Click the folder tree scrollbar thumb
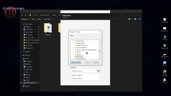Viewport: 171px width, 96px height. click(x=99, y=51)
